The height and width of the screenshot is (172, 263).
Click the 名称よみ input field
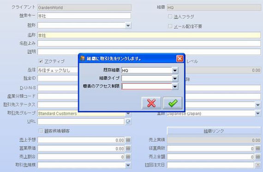click(x=149, y=43)
